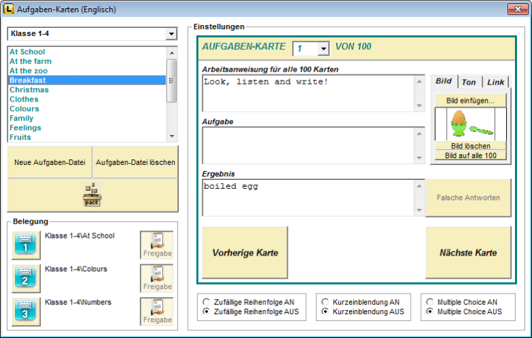Click Freigabe icon for Numbers
Viewport: 532px width, 338px height.
pyautogui.click(x=157, y=311)
